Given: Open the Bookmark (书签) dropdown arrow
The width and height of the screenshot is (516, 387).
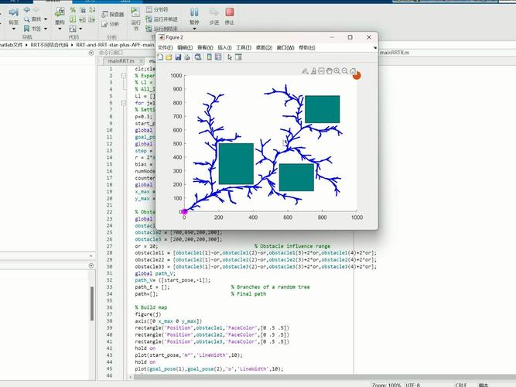Looking at the screenshot, I should click(46, 29).
